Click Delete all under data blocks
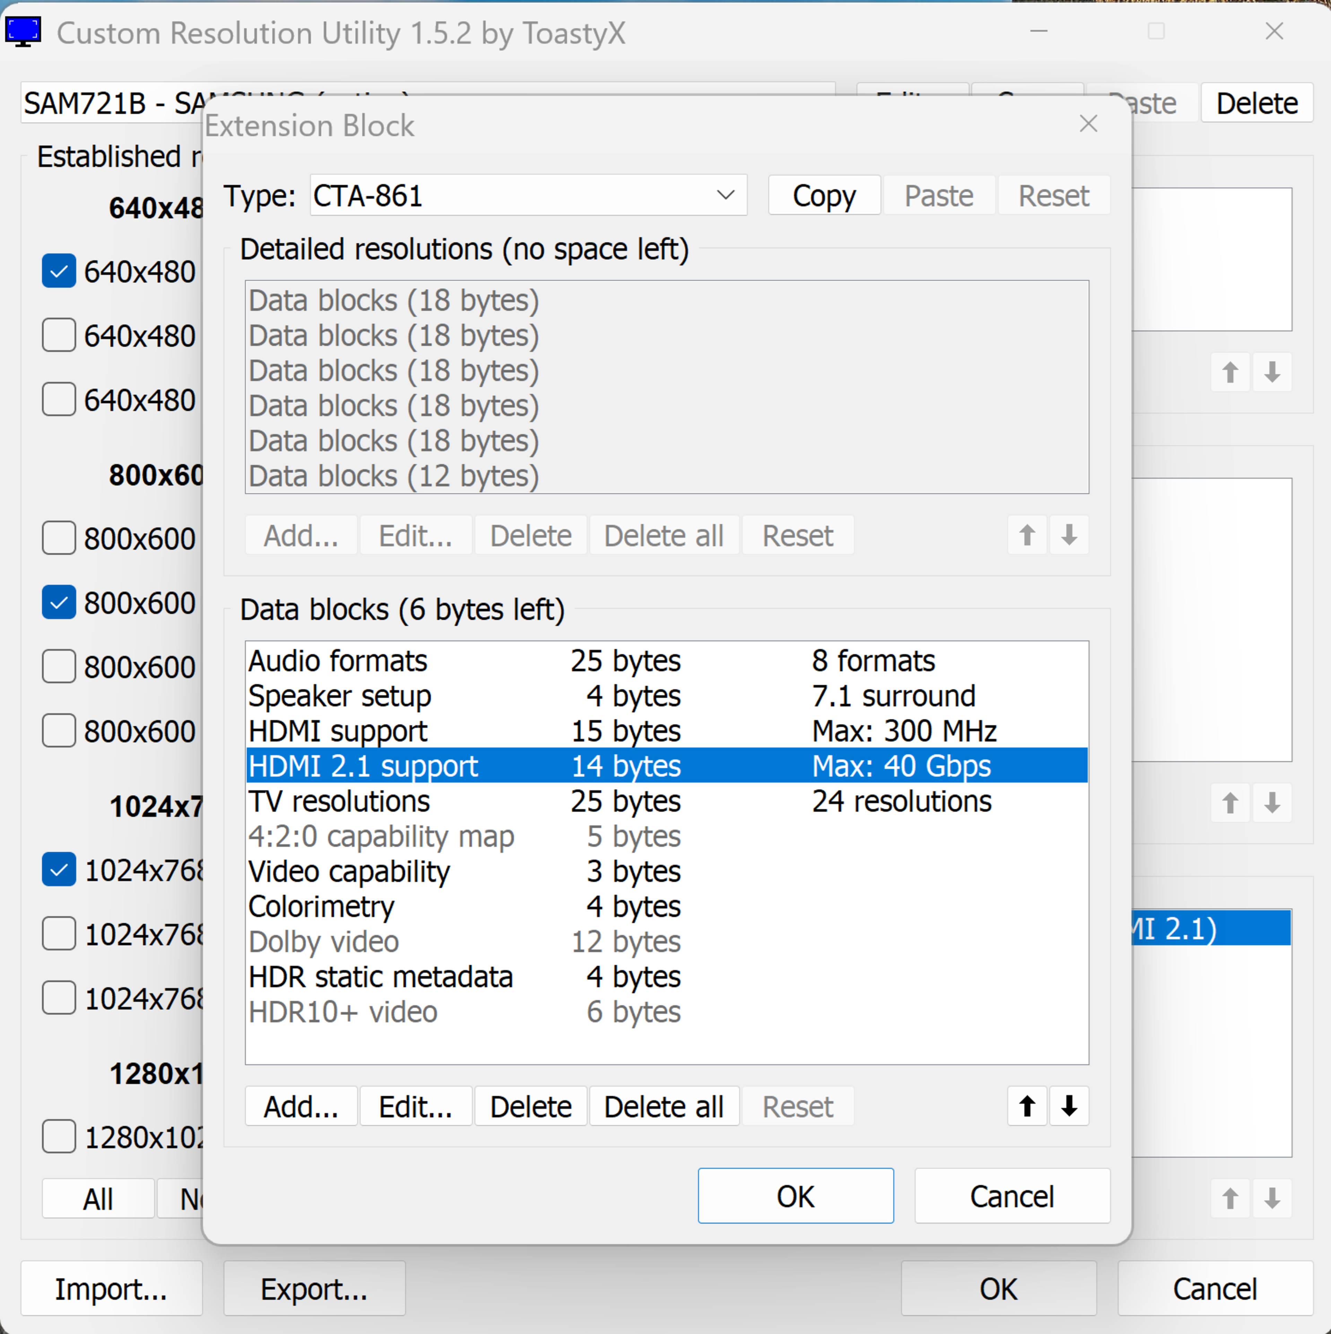 point(663,1107)
